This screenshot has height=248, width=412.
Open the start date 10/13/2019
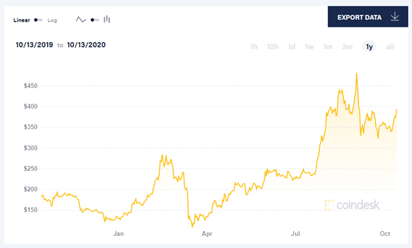click(x=34, y=45)
